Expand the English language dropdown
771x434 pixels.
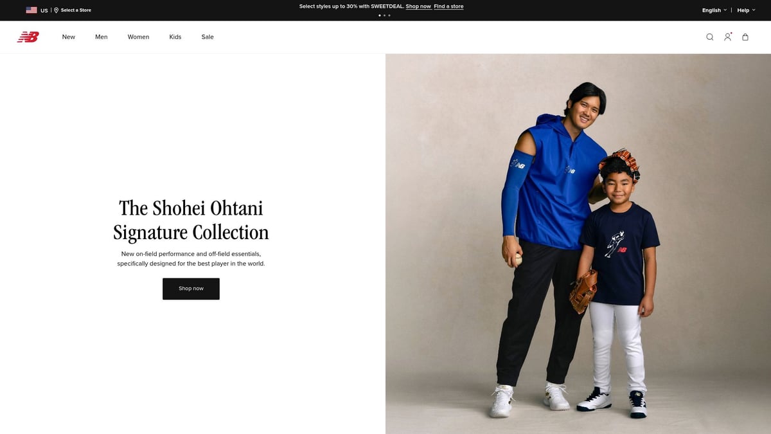(x=714, y=10)
